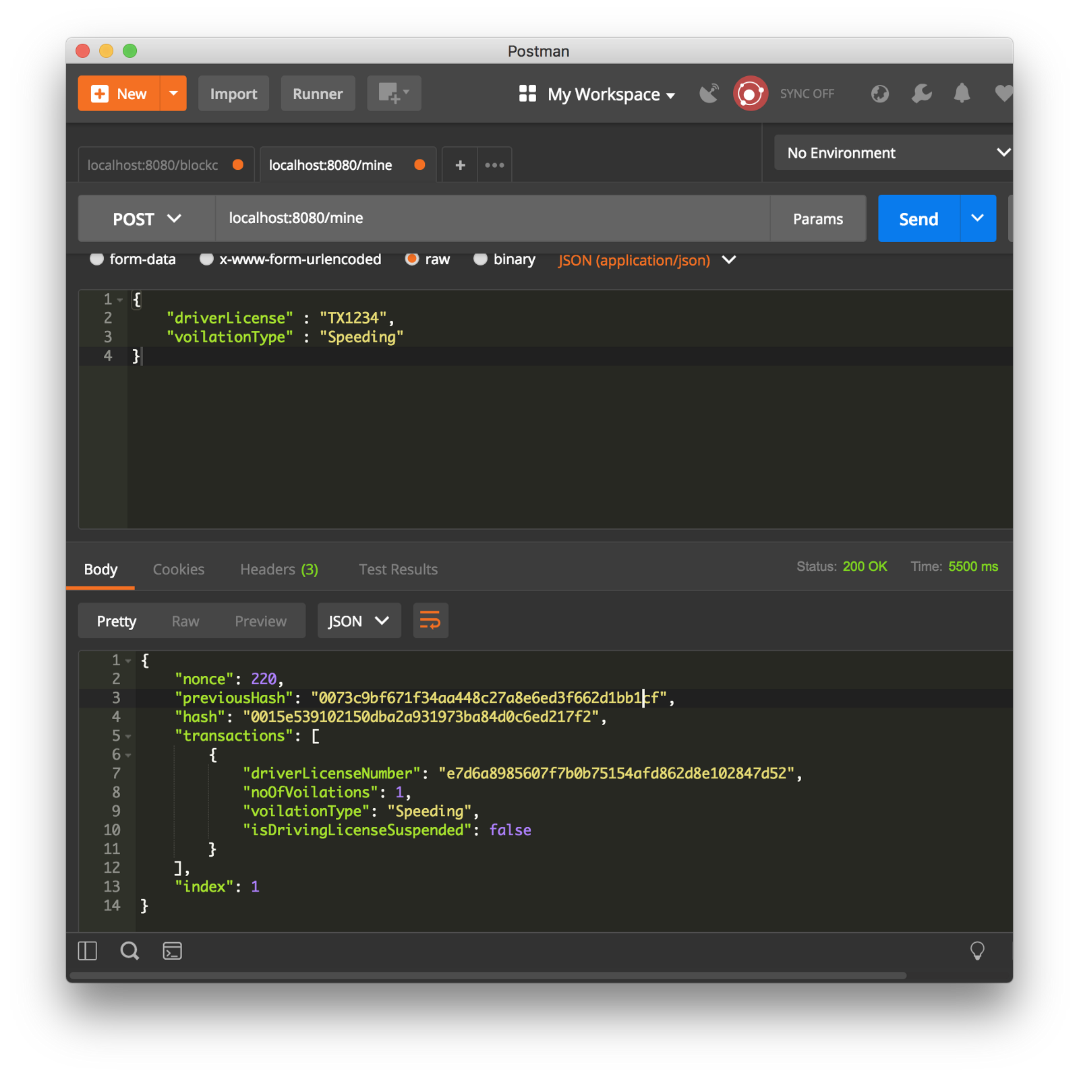1079x1077 pixels.
Task: Click the Import button
Action: [x=233, y=94]
